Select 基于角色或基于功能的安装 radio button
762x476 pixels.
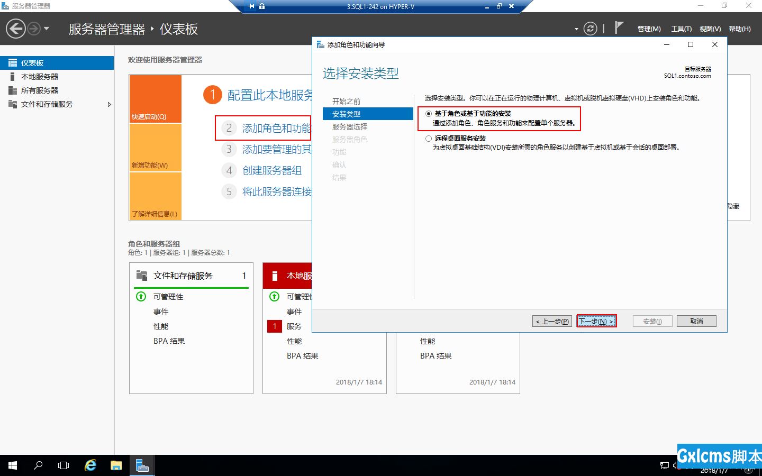click(429, 114)
